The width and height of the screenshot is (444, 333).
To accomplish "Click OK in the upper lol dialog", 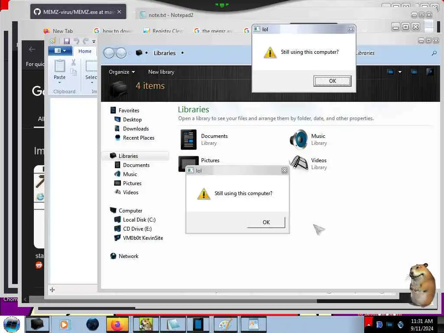I will click(x=333, y=81).
